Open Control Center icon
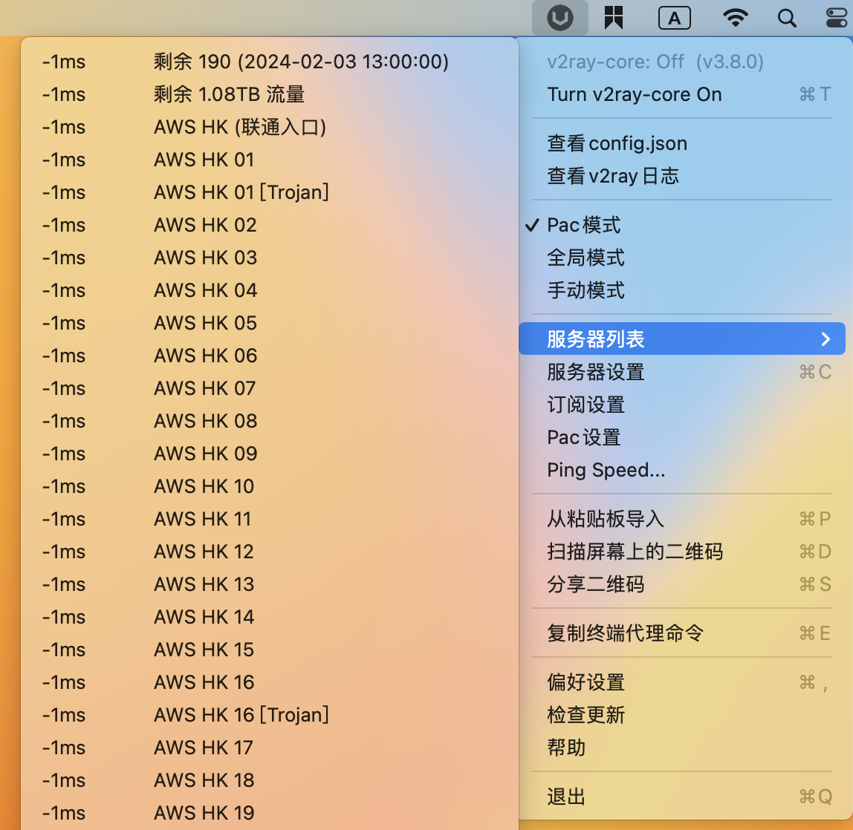Screen dimensions: 853x830 click(x=837, y=18)
